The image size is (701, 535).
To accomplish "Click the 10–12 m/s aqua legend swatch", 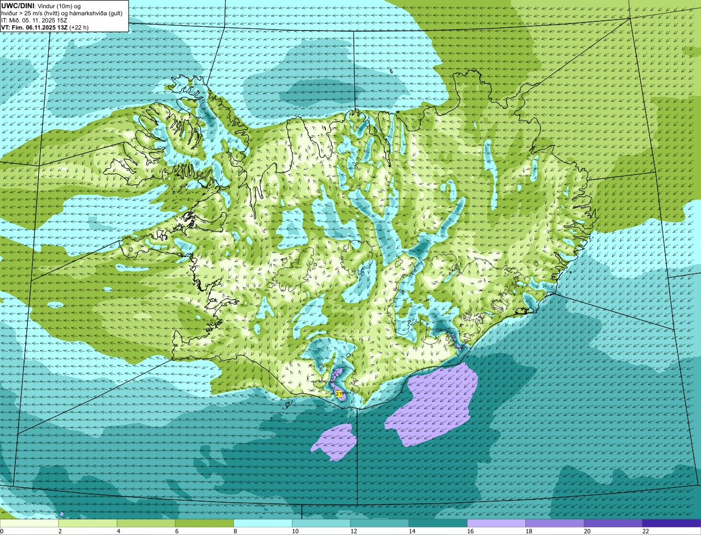I will point(321,523).
